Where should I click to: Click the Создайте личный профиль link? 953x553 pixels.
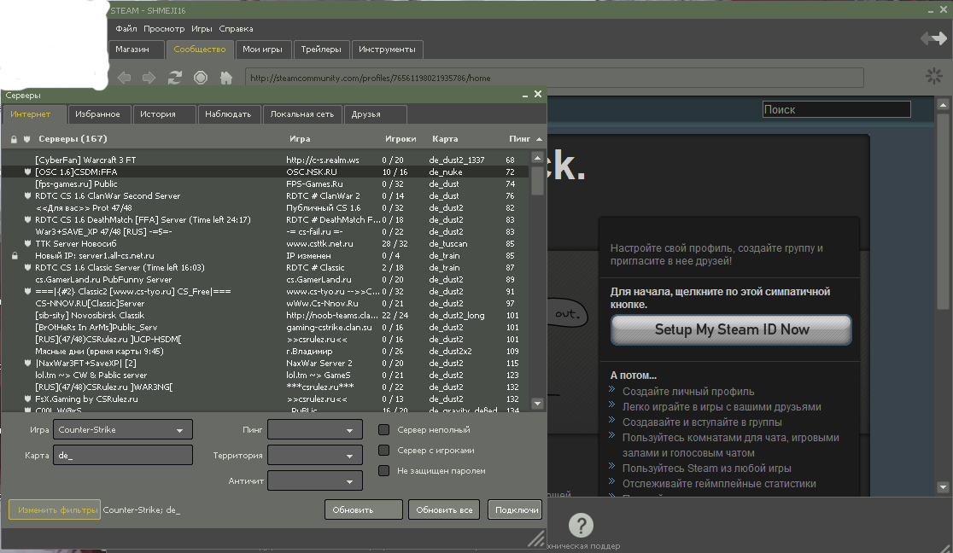[x=688, y=392]
